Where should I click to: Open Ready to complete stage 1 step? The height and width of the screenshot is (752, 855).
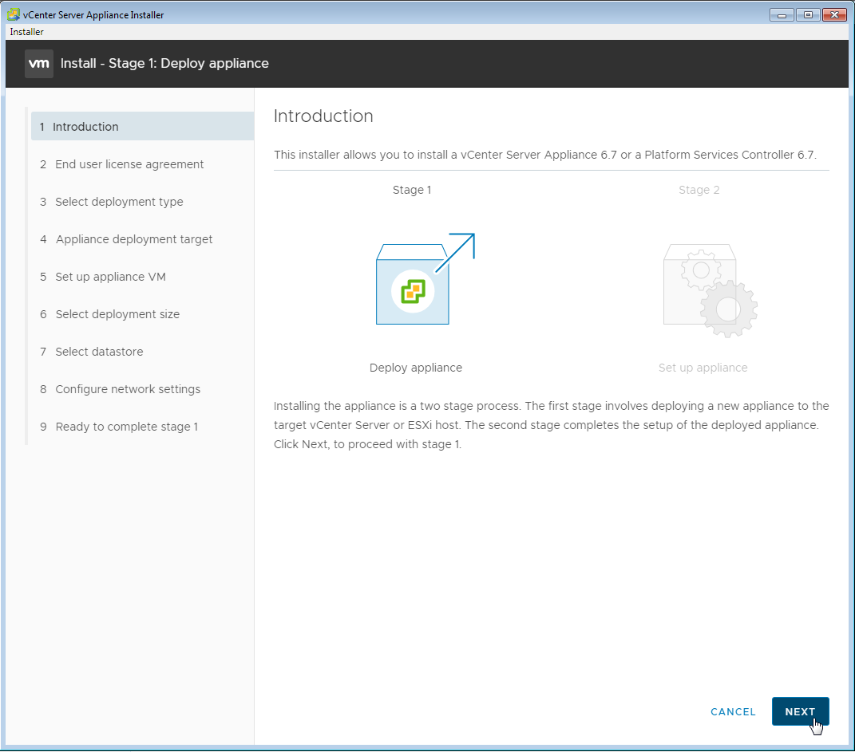click(126, 427)
